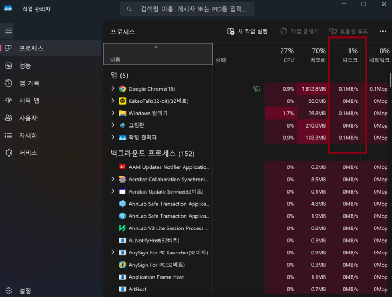Sort by the 메모리 memory column header
Viewport: 392px width, 297px height.
pyautogui.click(x=312, y=54)
